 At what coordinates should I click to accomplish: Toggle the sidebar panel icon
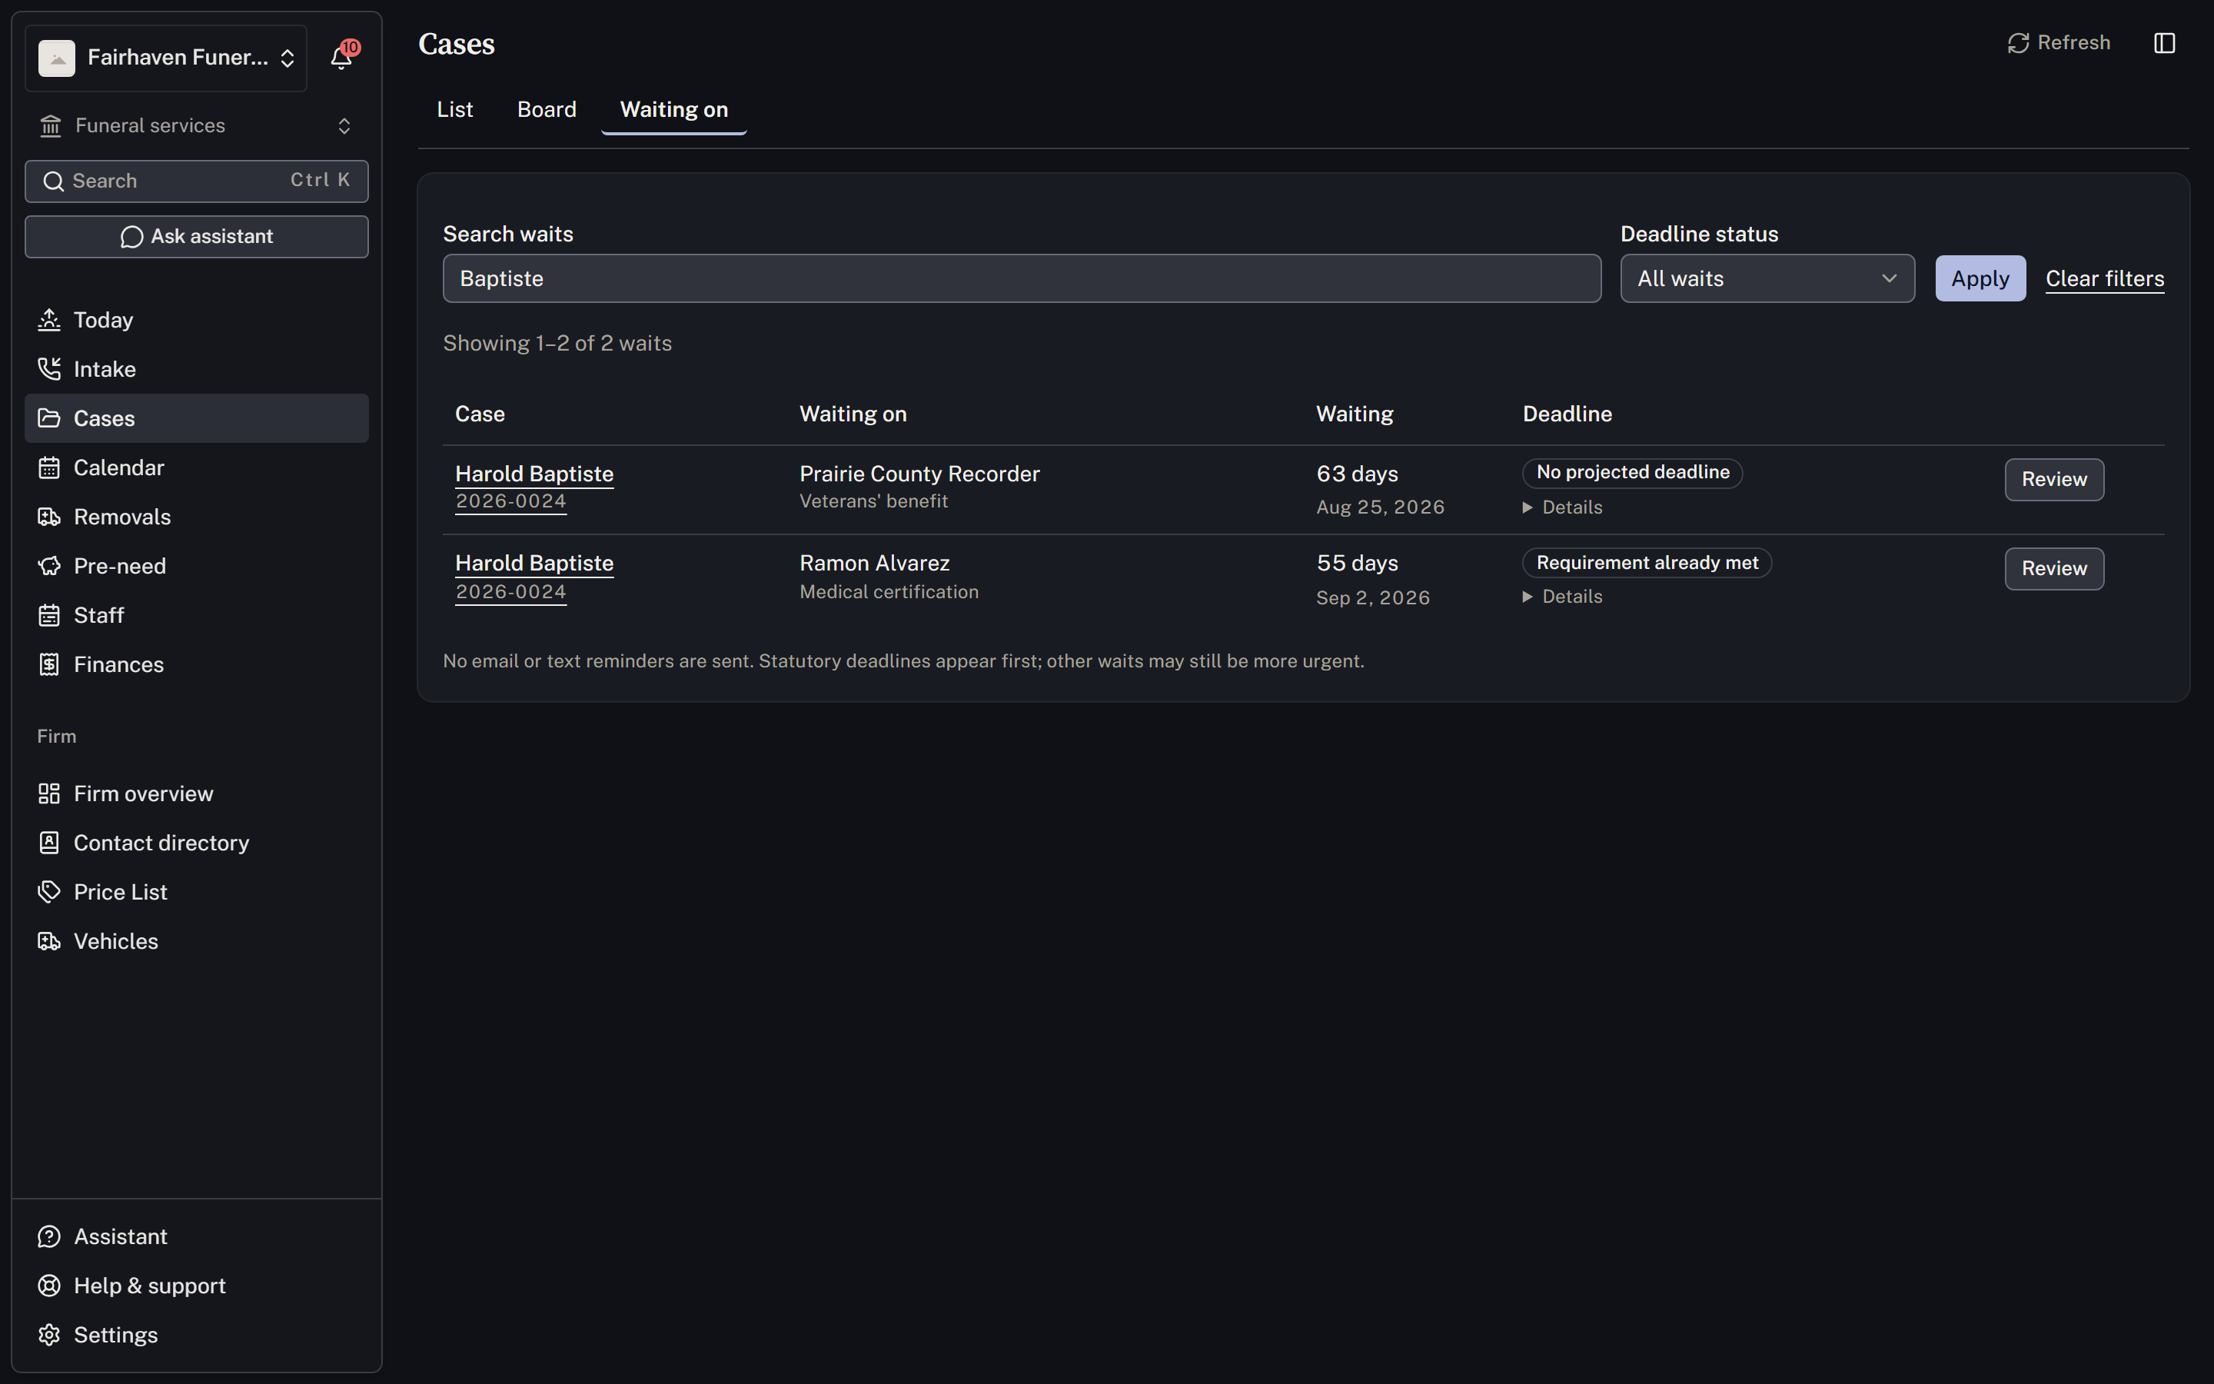(x=2164, y=43)
